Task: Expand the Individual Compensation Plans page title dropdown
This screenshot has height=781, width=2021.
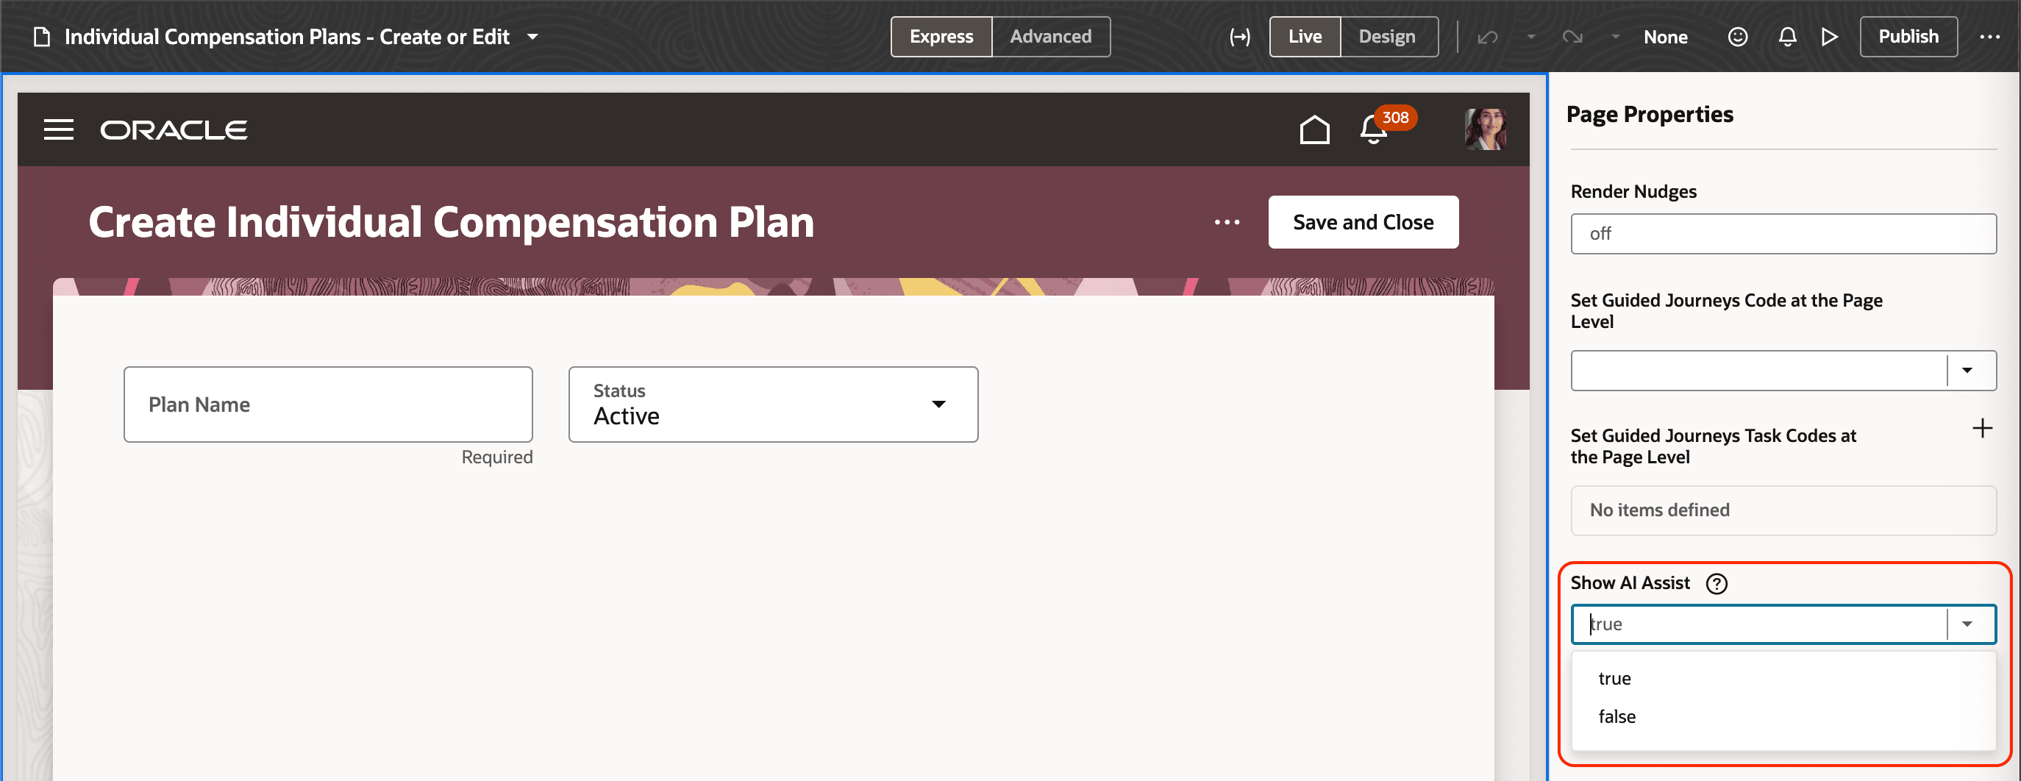Action: (532, 37)
